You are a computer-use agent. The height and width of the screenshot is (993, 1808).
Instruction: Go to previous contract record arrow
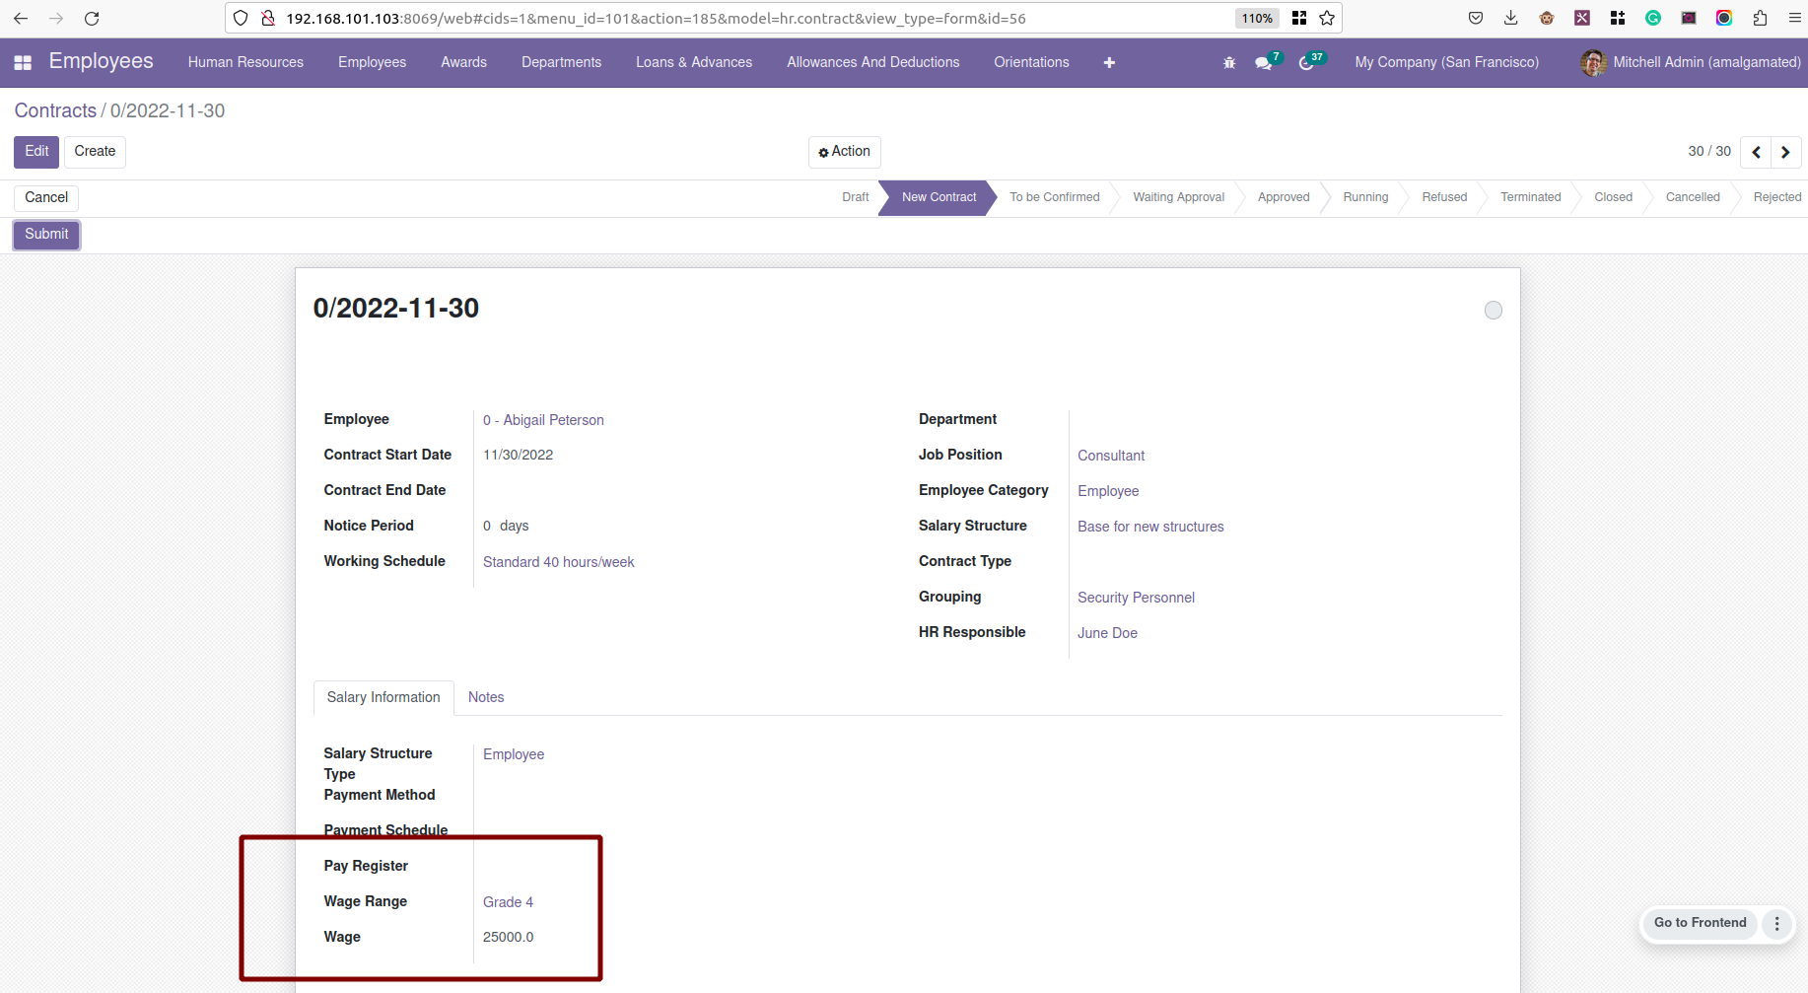pos(1756,152)
